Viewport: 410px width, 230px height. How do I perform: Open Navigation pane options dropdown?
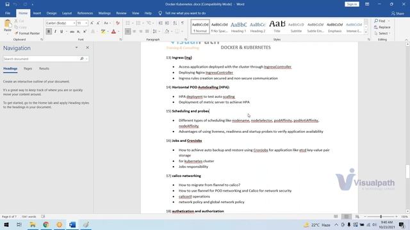76,48
